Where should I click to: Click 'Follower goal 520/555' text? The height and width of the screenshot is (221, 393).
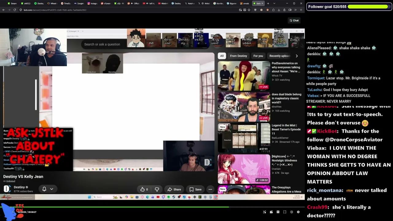click(x=327, y=6)
